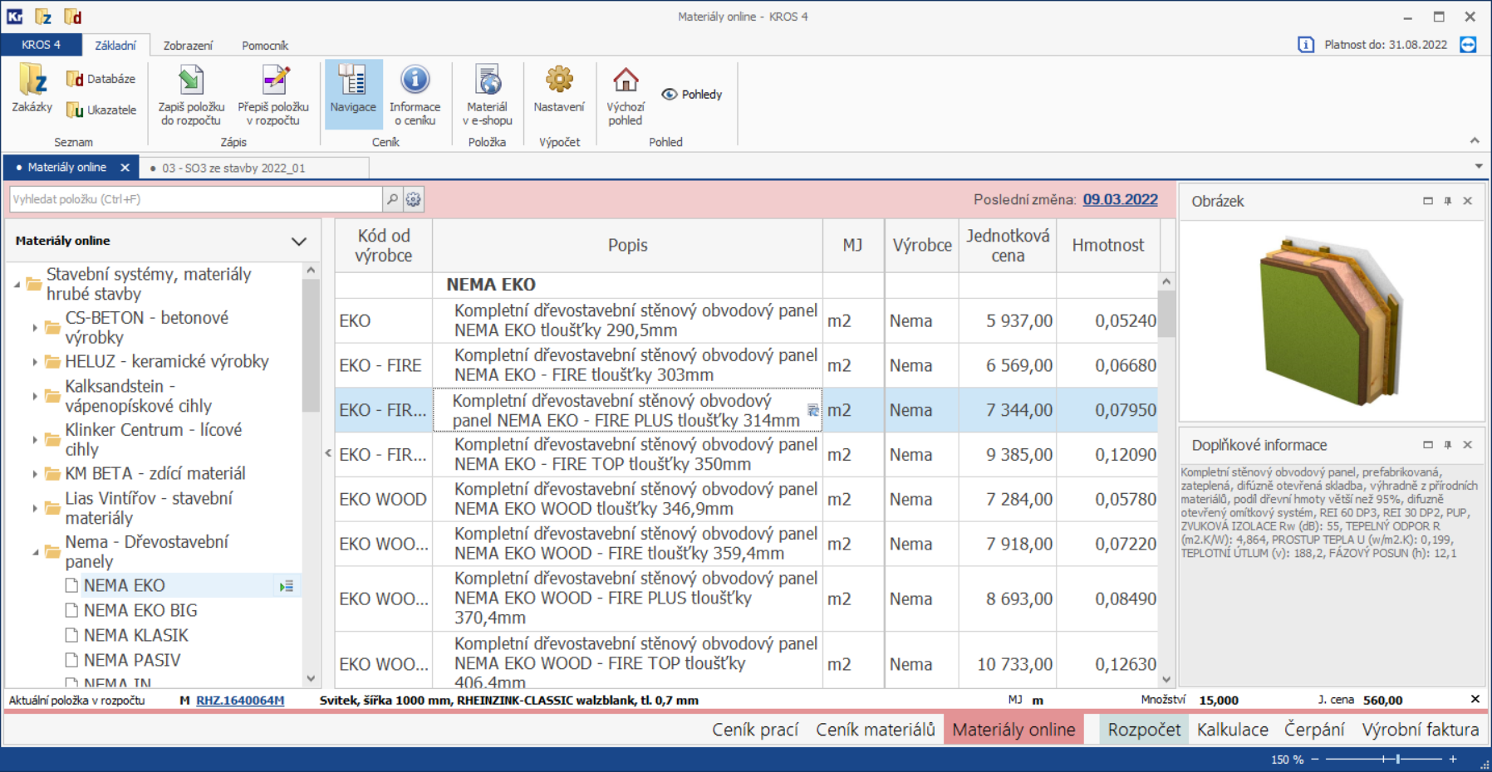Click the date link 09.03.2022

1120,199
